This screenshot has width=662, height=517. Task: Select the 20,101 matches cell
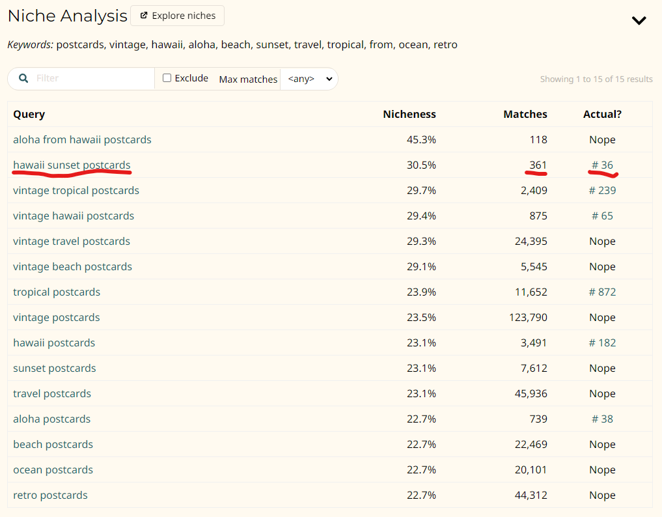531,469
